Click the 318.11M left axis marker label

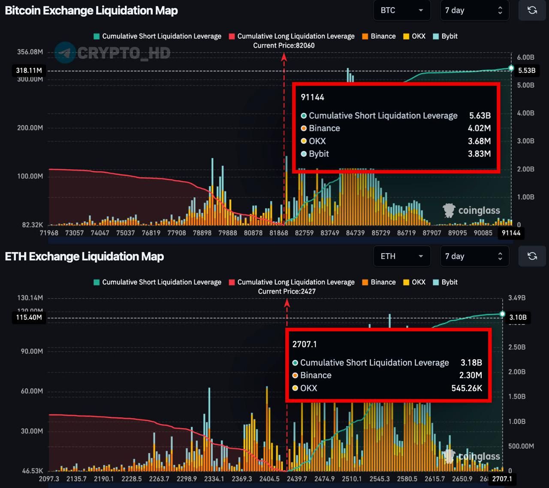(29, 70)
